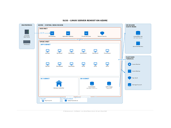Image resolution: width=171 pixels, height=128 pixels.
Task: Click the 'S2S VPN' connection label
Action: point(42,33)
